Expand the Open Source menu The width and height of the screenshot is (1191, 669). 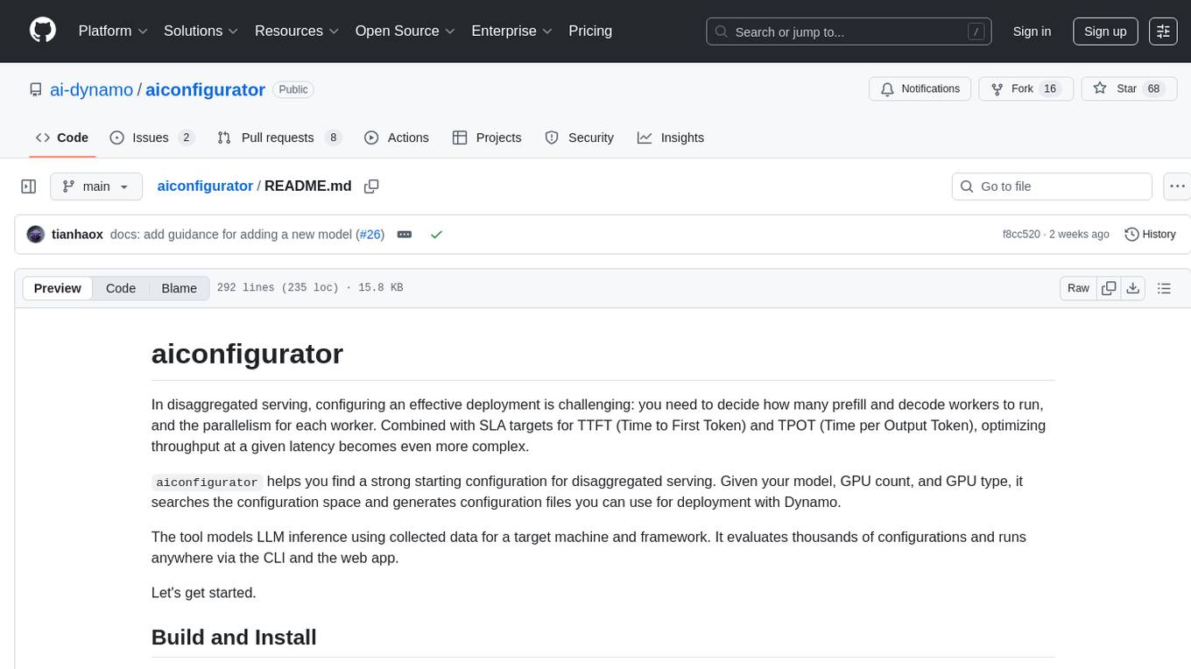(x=405, y=31)
